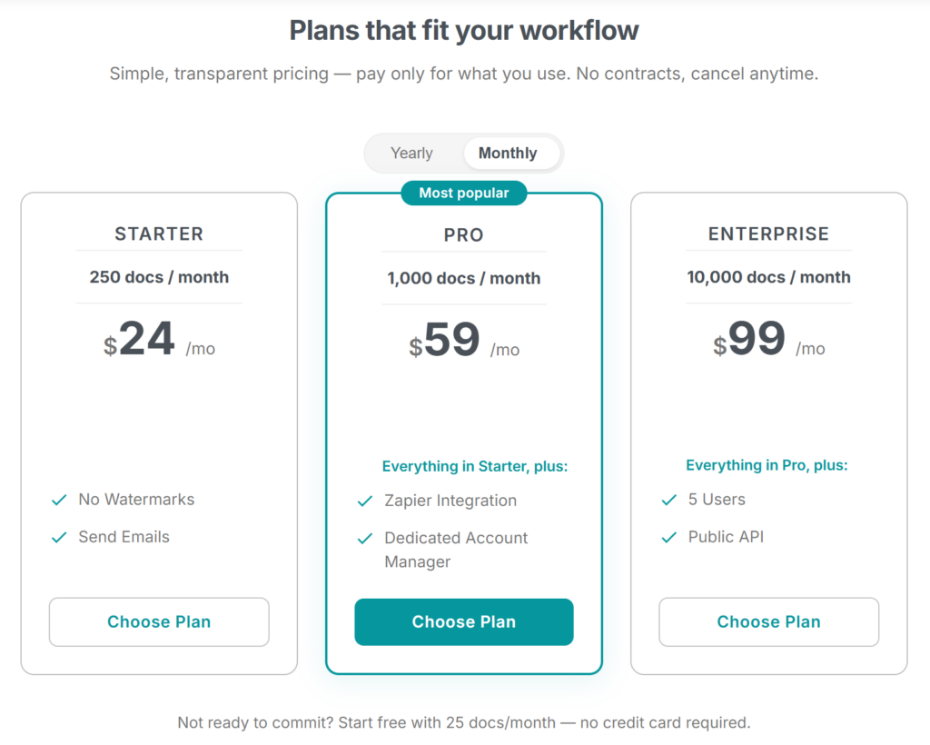Click the Plans that fit your workflow heading
Screen dimensions: 930x745
(463, 30)
